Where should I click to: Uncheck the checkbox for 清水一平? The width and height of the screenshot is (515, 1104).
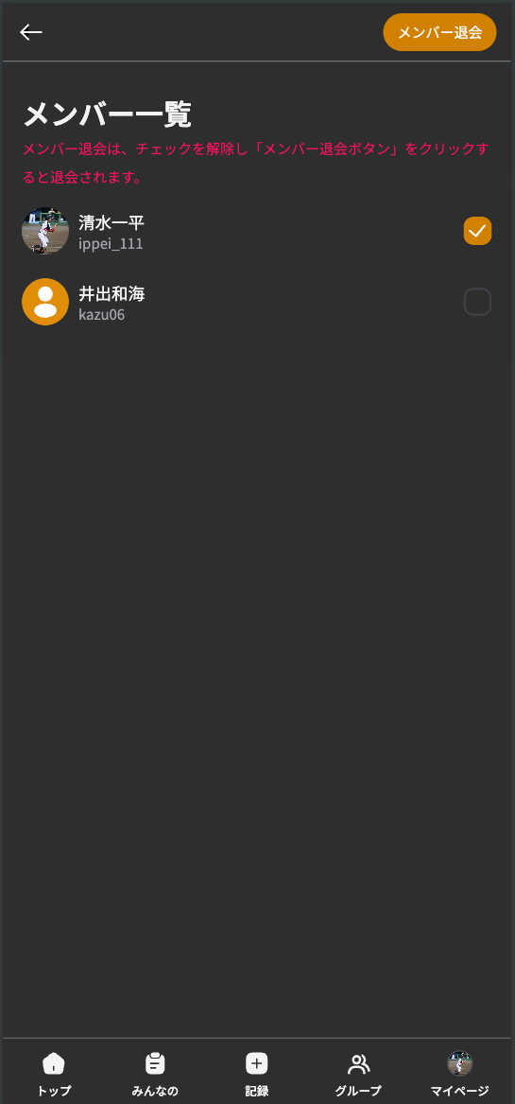click(478, 231)
